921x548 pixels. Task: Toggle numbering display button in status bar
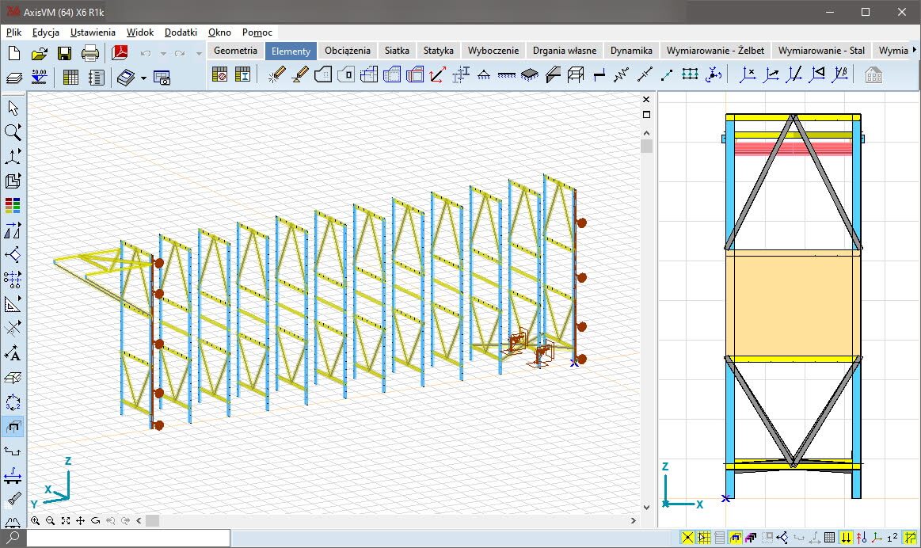(892, 538)
